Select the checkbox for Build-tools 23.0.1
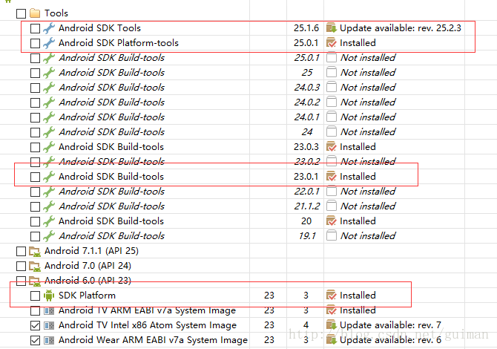The width and height of the screenshot is (497, 349). (35, 177)
